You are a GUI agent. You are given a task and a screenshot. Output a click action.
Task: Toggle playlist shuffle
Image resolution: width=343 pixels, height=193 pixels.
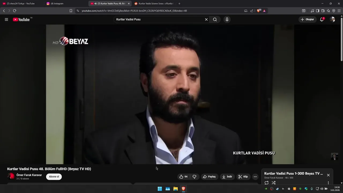274,183
